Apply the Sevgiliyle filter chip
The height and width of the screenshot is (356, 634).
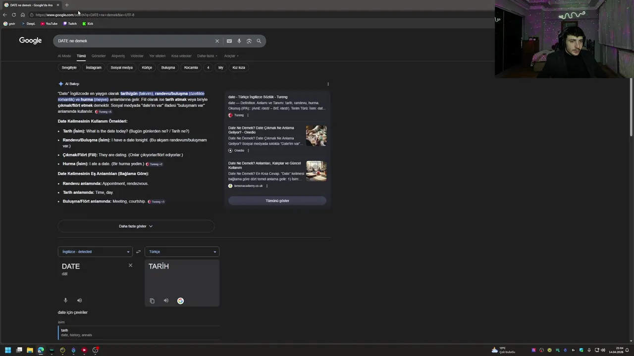pyautogui.click(x=69, y=68)
